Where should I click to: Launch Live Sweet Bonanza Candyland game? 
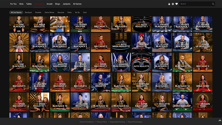point(19,42)
